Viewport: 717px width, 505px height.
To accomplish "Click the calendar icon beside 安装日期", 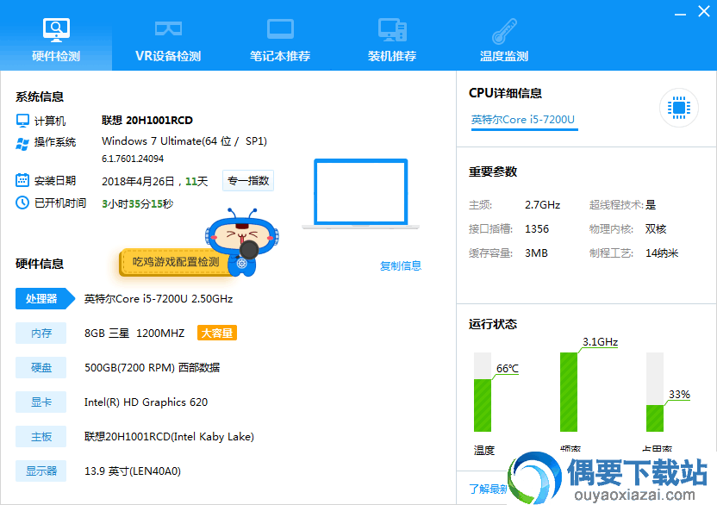I will click(22, 180).
